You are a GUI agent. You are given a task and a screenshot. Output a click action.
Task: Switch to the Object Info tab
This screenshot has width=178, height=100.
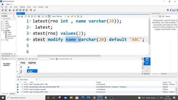coord(5,94)
